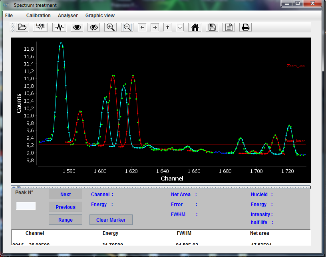Select the peak search waveform tool

(x=59, y=27)
